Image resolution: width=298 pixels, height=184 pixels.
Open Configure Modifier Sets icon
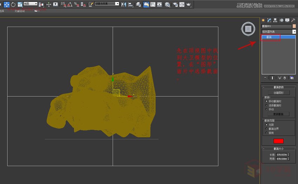pyautogui.click(x=292, y=78)
